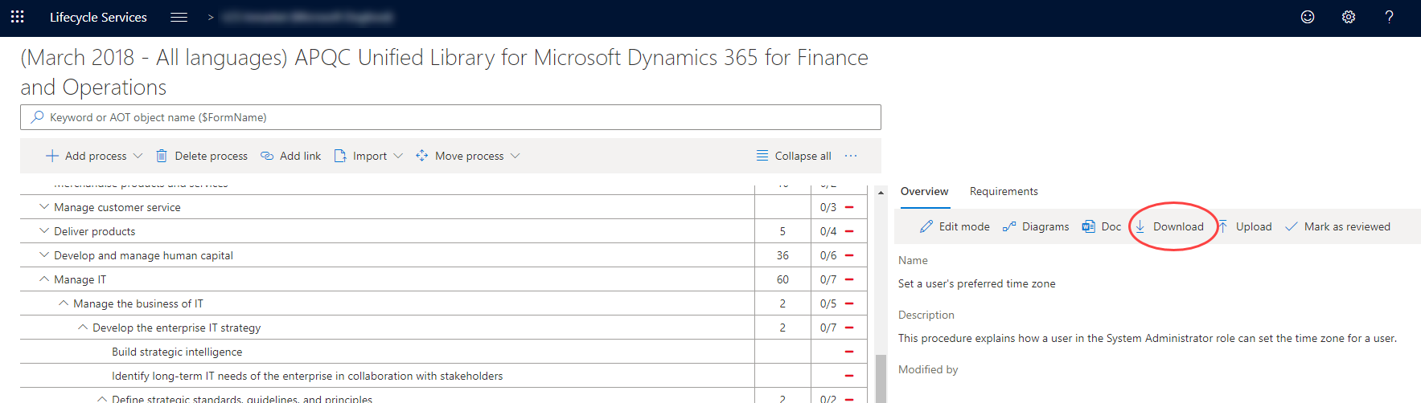
Task: Open the Move process dropdown arrow
Action: click(515, 156)
